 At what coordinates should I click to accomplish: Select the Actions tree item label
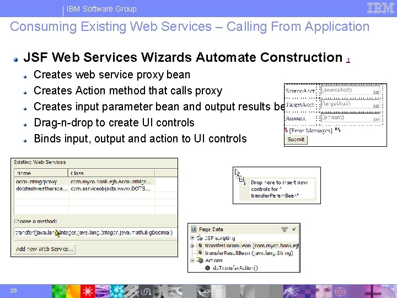[x=214, y=260]
